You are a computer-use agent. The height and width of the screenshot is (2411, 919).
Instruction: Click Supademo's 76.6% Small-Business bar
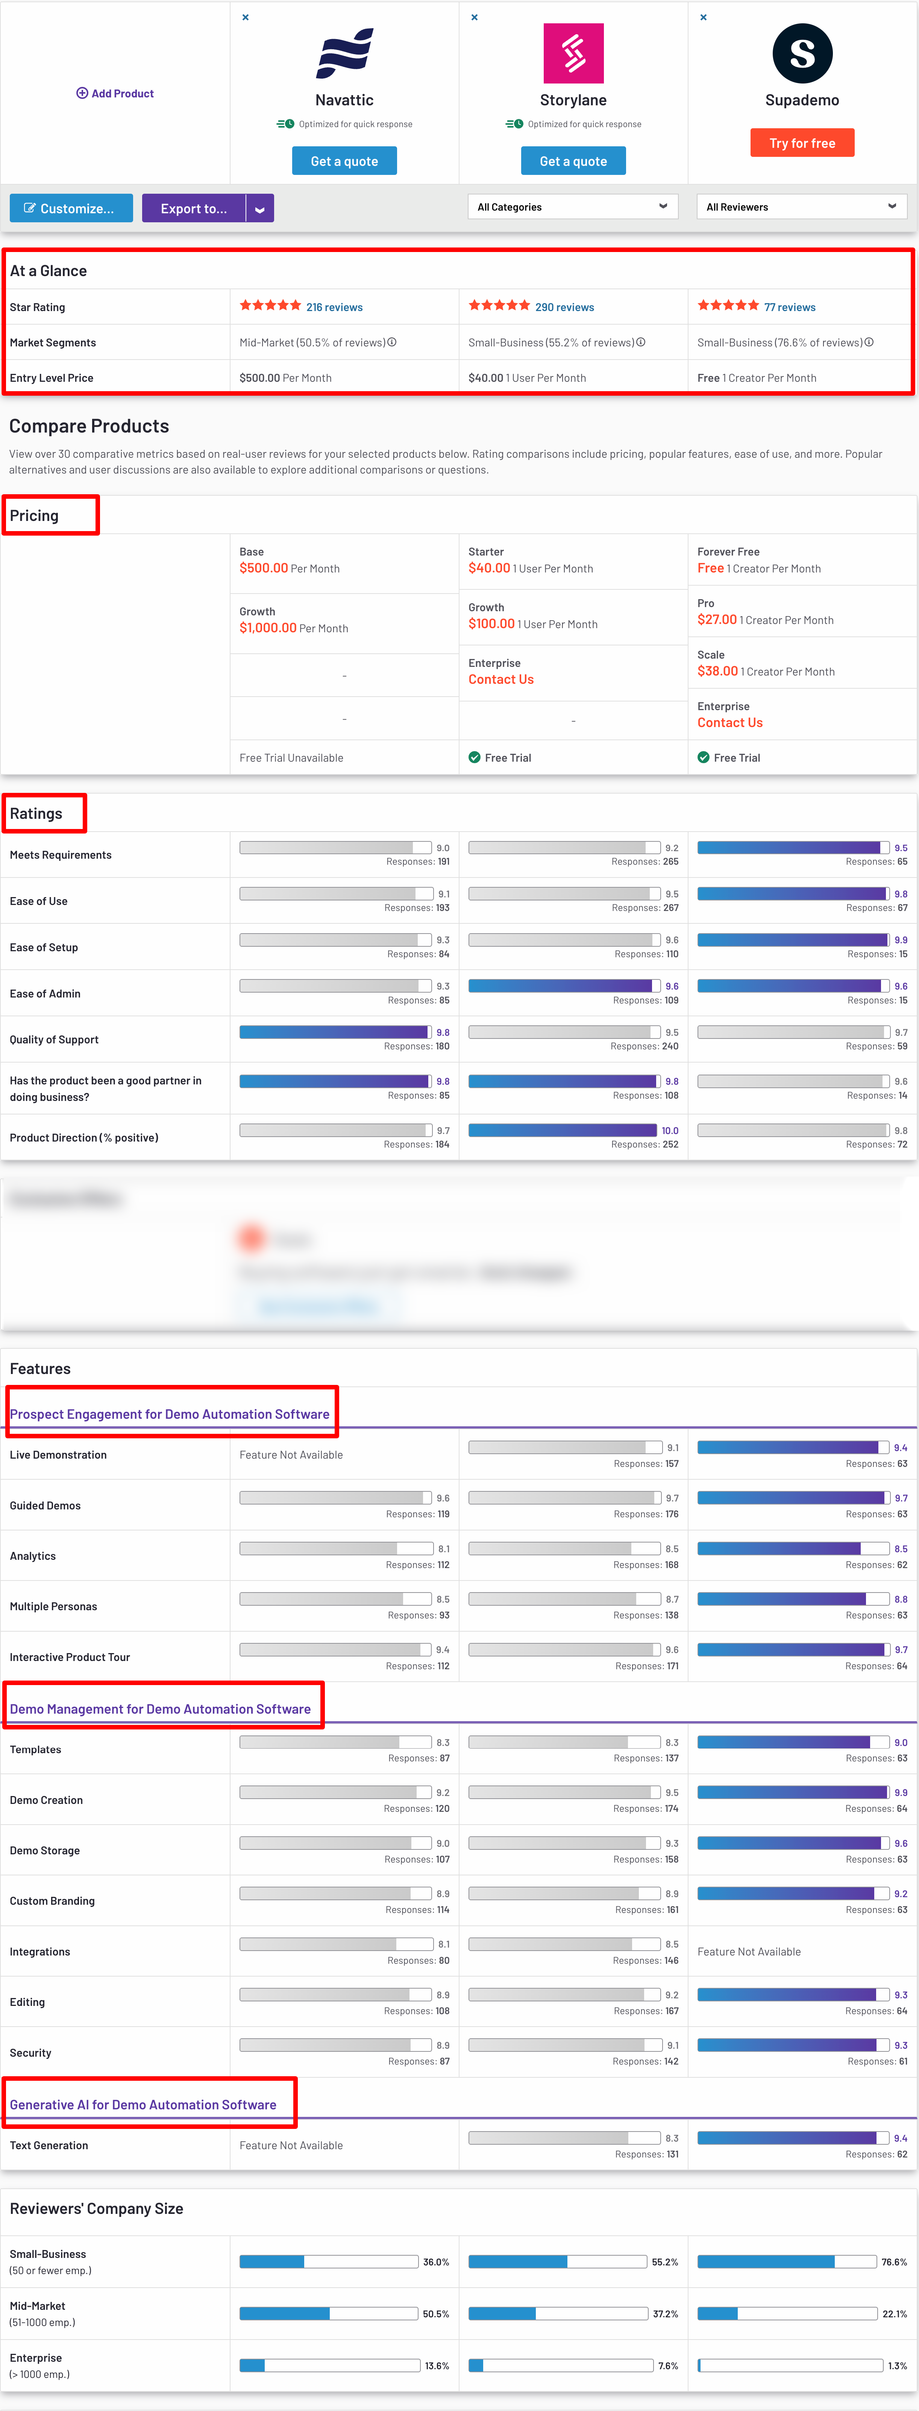point(787,2261)
